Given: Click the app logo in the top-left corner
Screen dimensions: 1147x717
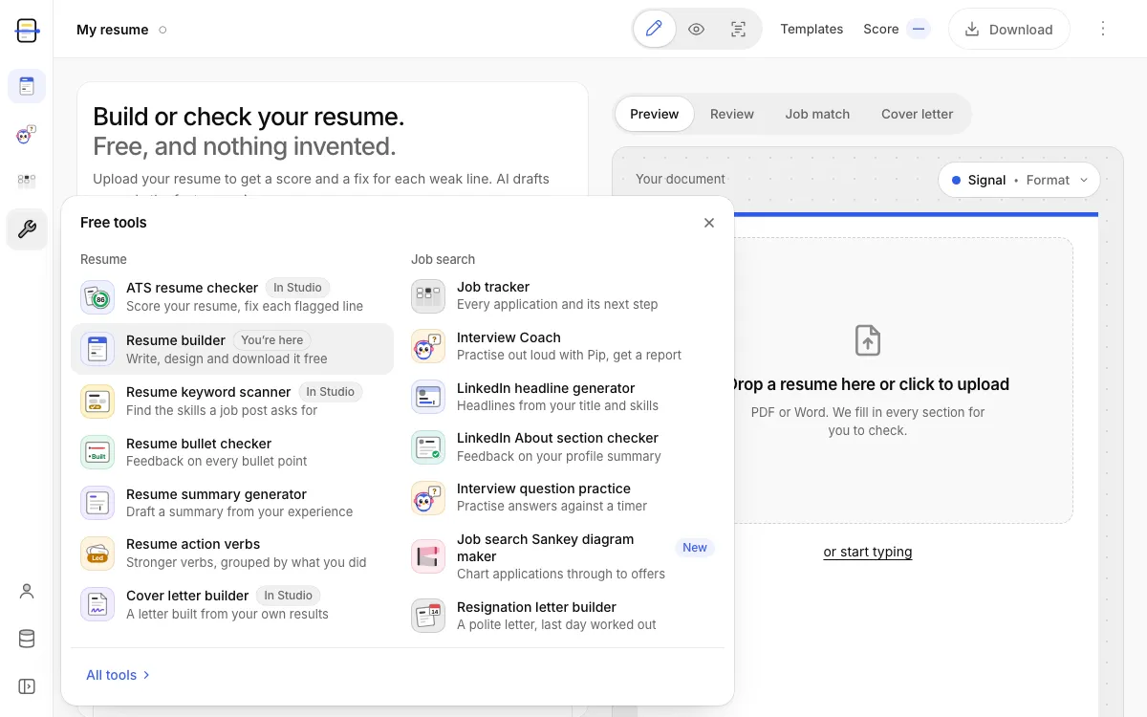Looking at the screenshot, I should (x=27, y=30).
